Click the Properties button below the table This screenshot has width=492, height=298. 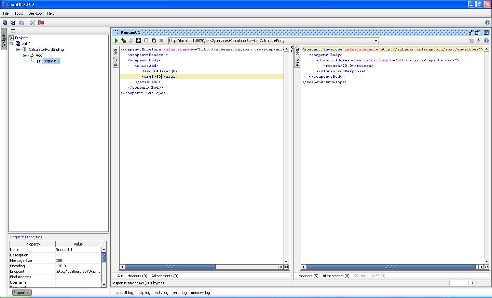(22, 293)
